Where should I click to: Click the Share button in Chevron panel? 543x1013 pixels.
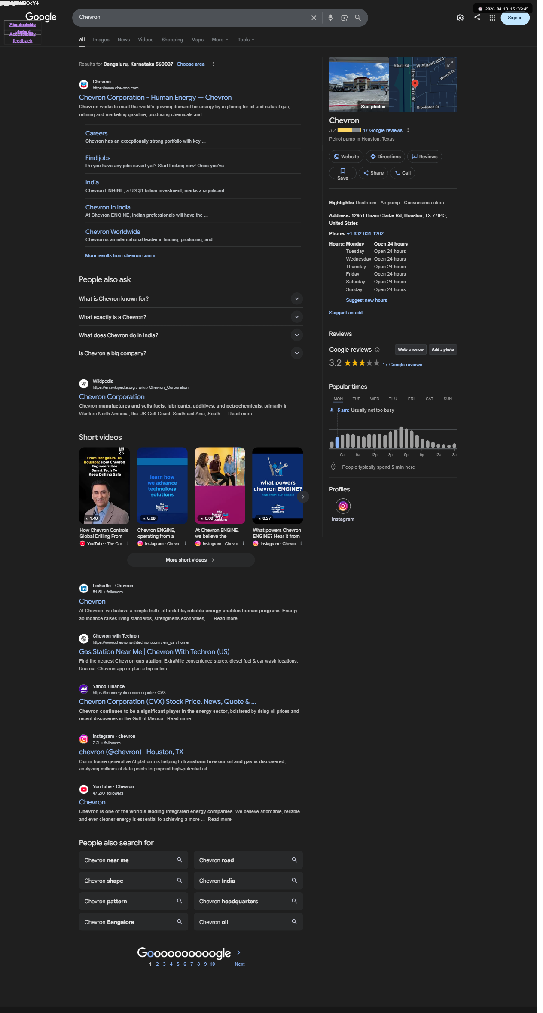(x=373, y=173)
